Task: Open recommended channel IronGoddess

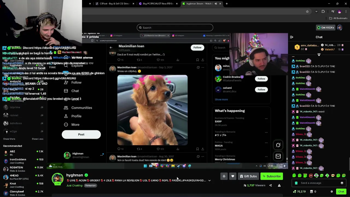Action: [x=23, y=161]
